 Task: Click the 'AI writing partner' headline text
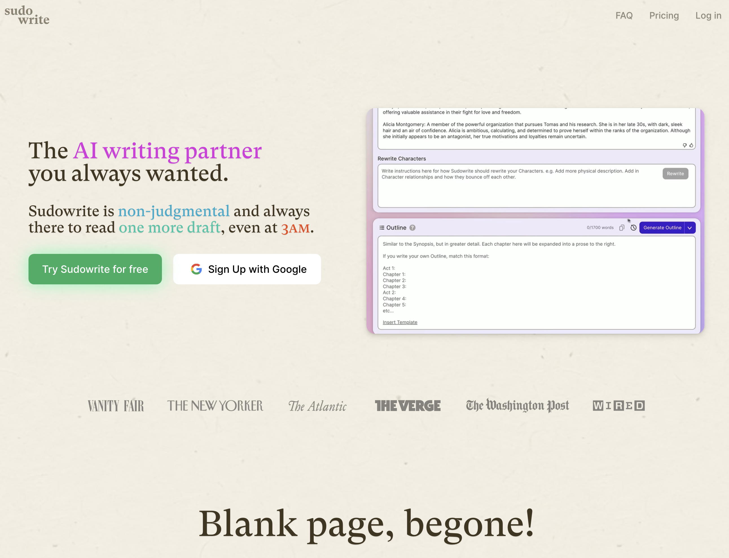167,151
